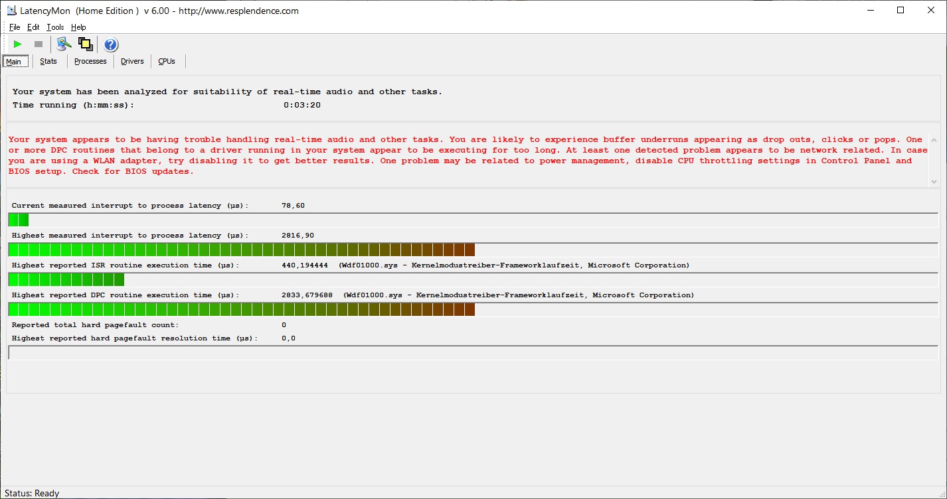
Task: Click the DPC value 2833,679688
Action: tap(307, 295)
